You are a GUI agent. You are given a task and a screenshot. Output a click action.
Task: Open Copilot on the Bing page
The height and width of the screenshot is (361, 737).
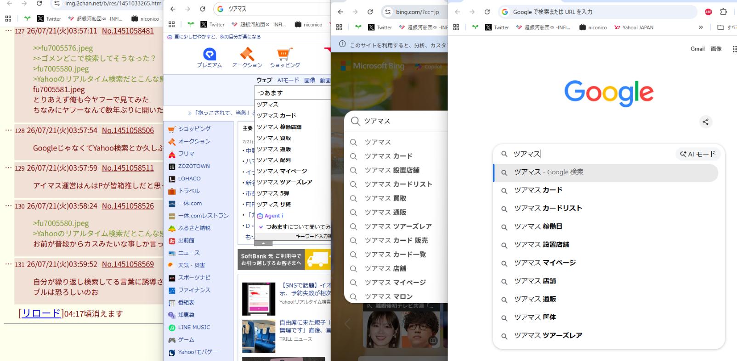click(x=428, y=67)
